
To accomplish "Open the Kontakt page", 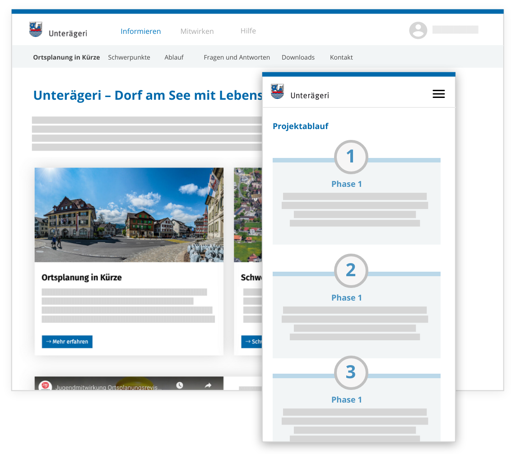I will [x=341, y=57].
